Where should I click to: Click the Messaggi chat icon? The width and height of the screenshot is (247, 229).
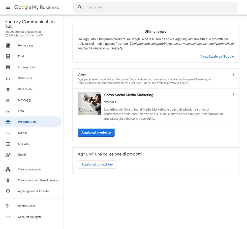pos(8,100)
